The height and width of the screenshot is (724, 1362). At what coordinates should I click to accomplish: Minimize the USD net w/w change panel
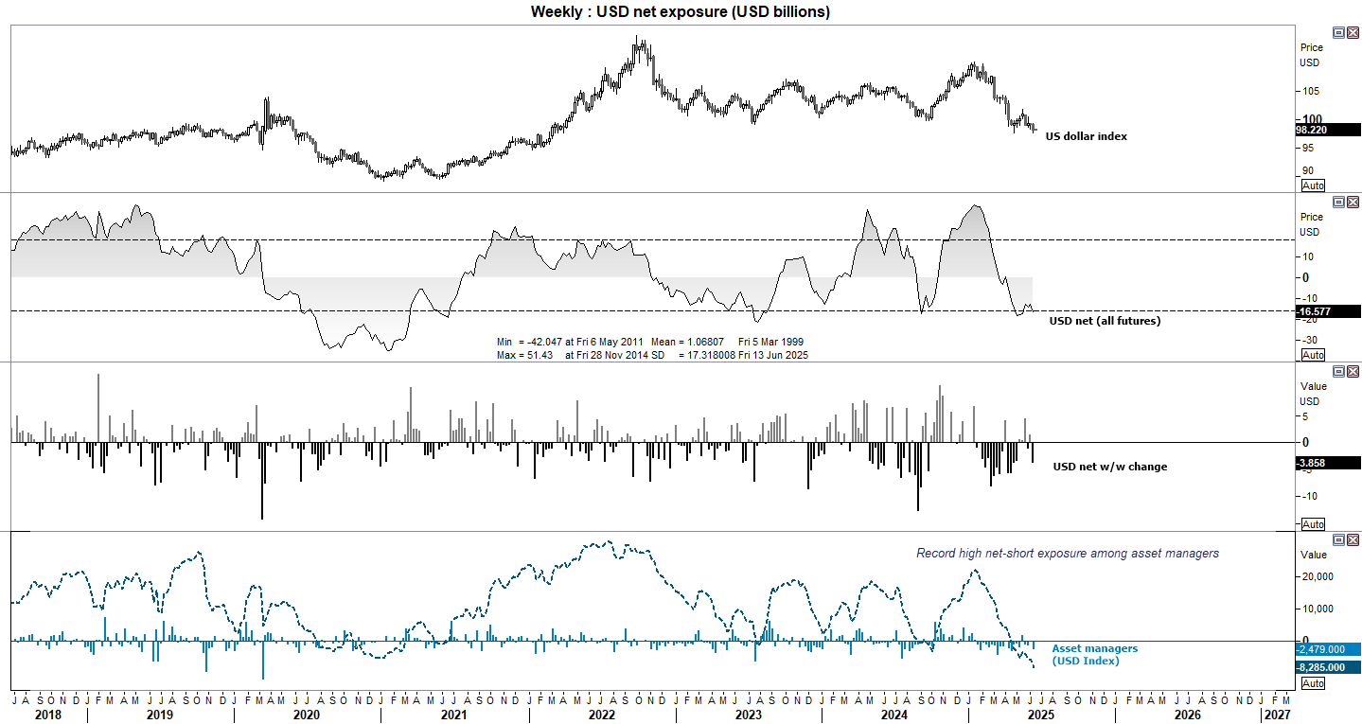coord(1339,371)
